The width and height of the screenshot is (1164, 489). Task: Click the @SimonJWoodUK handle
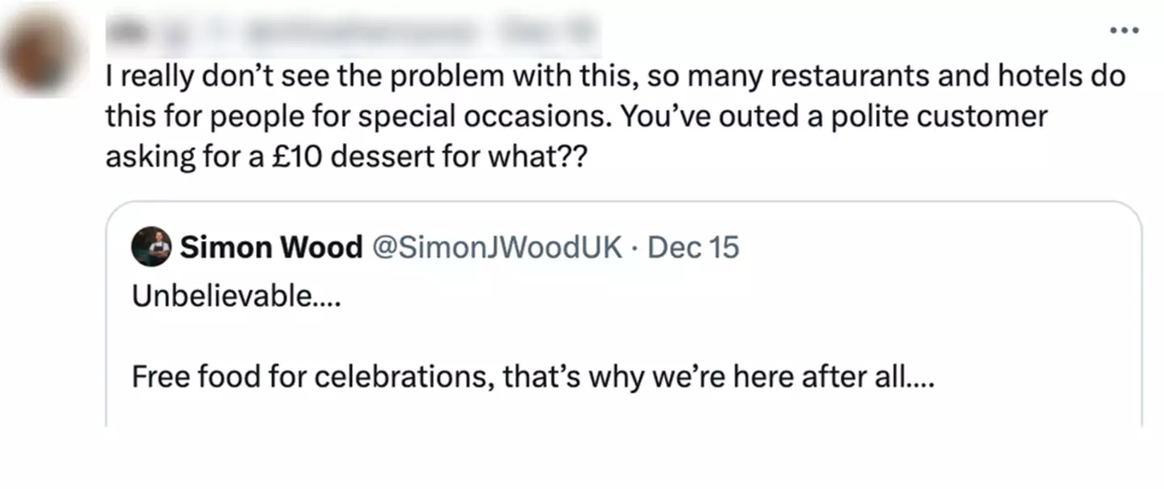[496, 247]
